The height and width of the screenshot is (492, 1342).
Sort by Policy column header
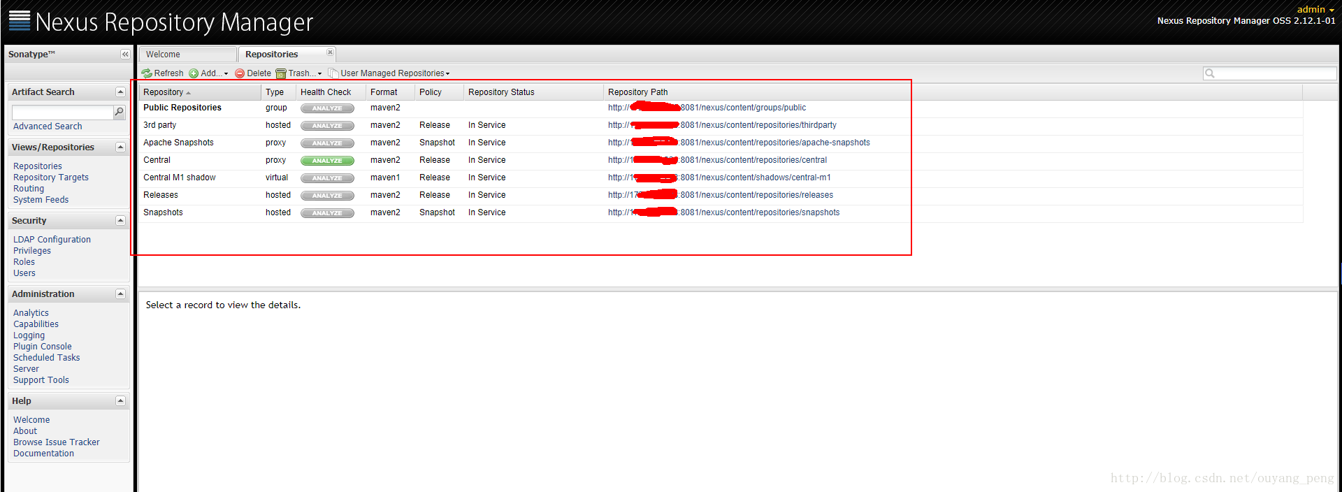pyautogui.click(x=440, y=92)
